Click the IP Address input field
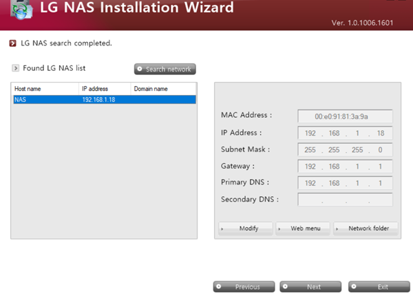Screen dimensions: 413x294 point(345,133)
